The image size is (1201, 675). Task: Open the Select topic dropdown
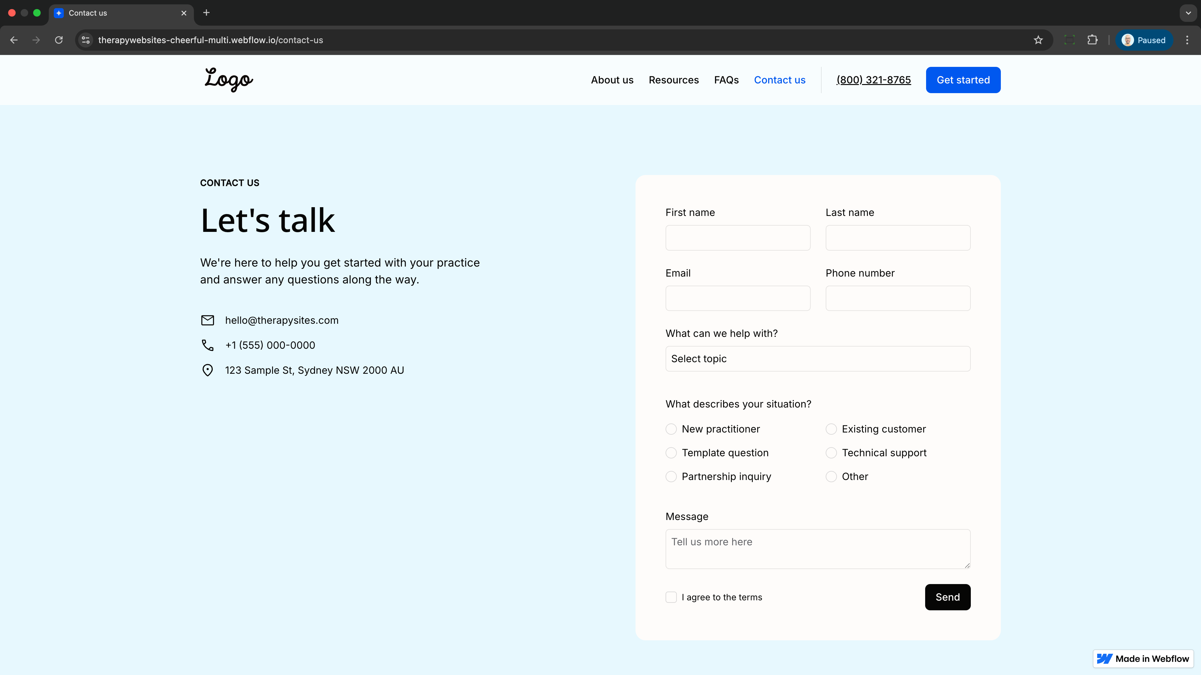coord(818,359)
